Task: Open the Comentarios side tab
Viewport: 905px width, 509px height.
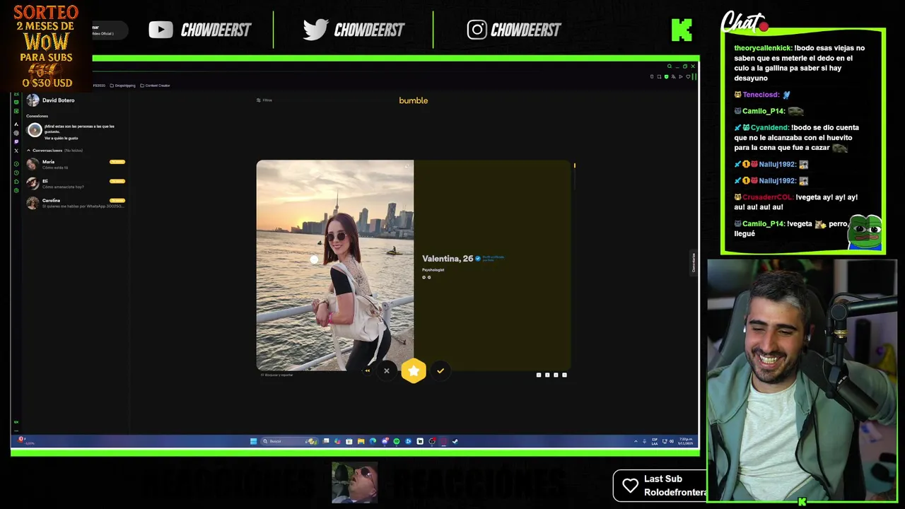Action: [694, 262]
